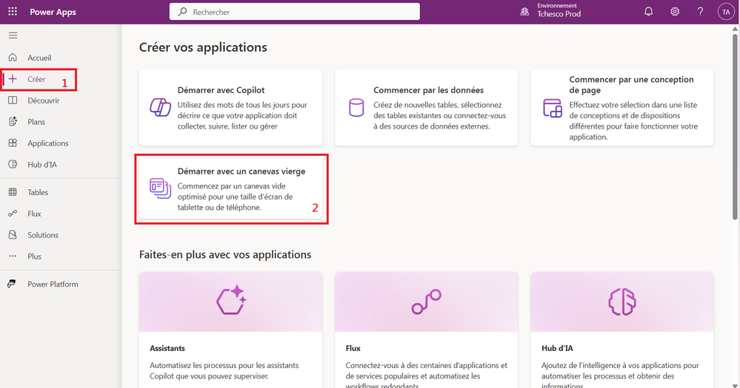Click the Power Platform icon
Image resolution: width=740 pixels, height=388 pixels.
pyautogui.click(x=12, y=284)
